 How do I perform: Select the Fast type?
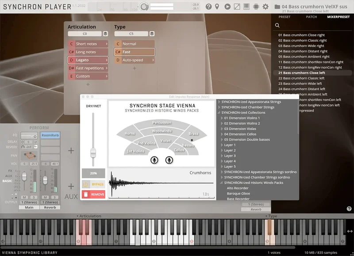135,52
